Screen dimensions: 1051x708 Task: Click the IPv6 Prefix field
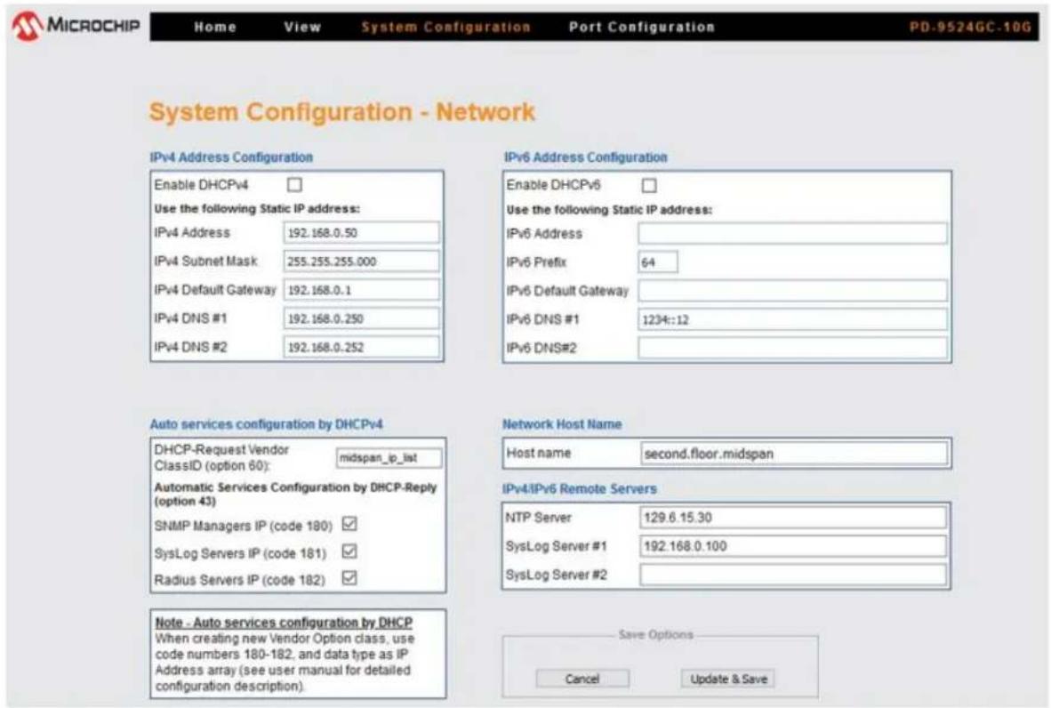(658, 262)
